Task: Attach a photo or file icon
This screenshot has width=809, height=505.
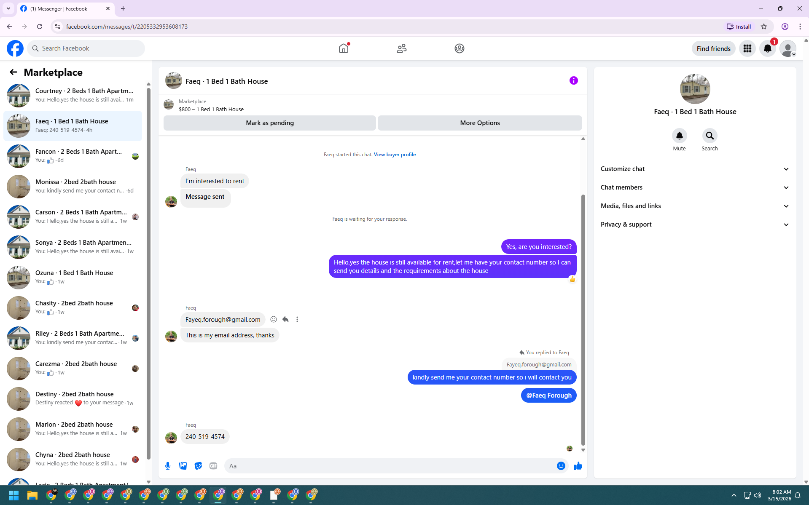Action: pyautogui.click(x=183, y=466)
